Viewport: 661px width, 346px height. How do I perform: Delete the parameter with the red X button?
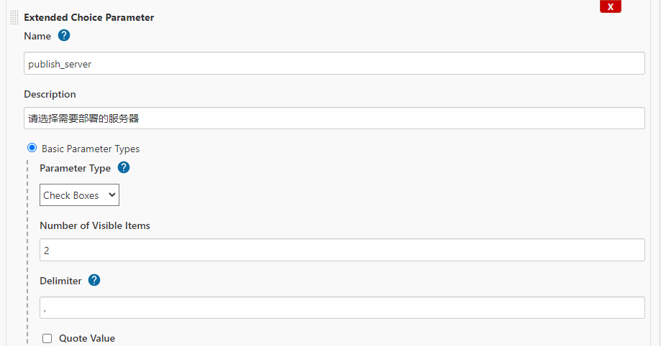tap(611, 6)
